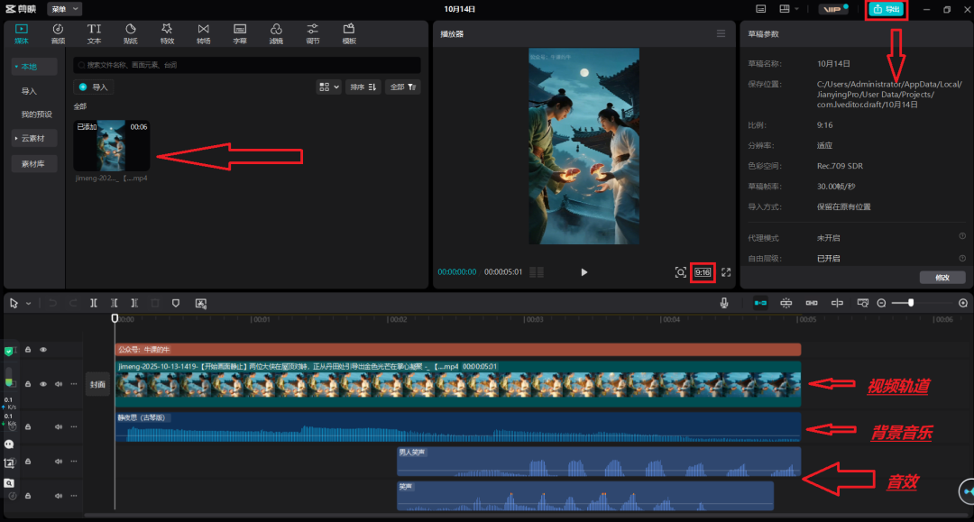Open the 特效 (effects) panel

[x=167, y=33]
